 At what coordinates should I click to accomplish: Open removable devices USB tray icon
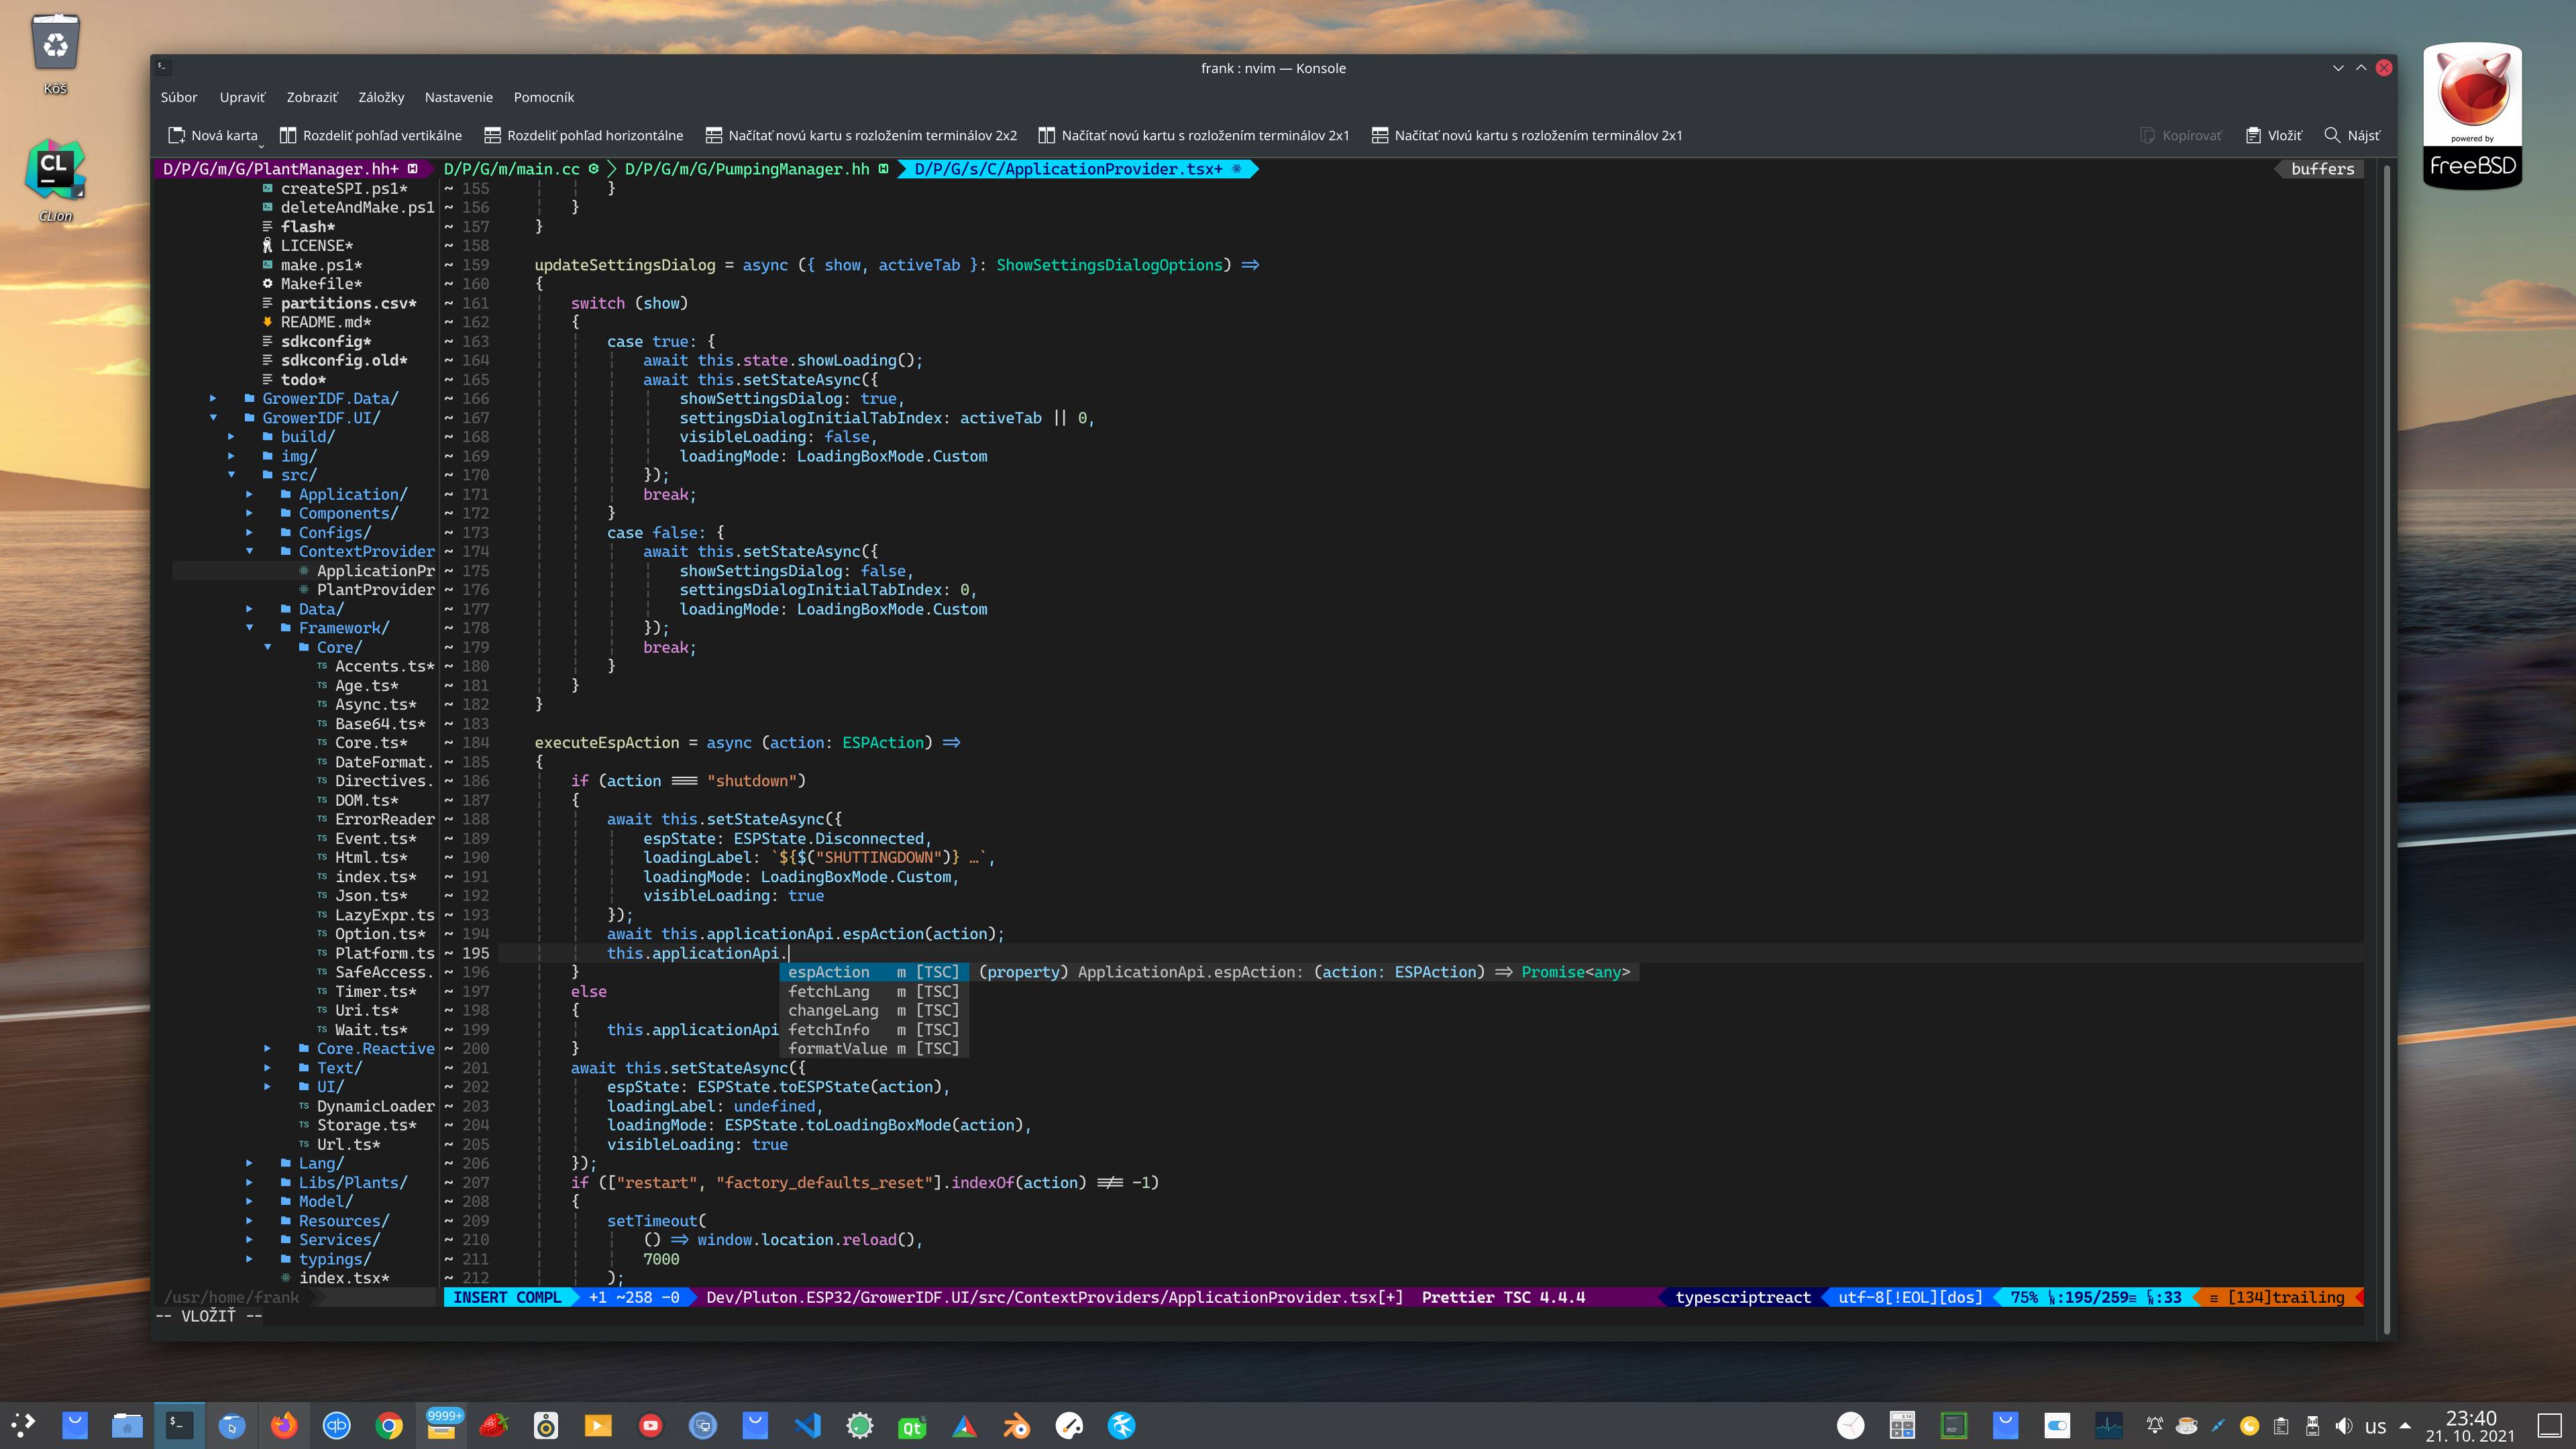2312,1425
